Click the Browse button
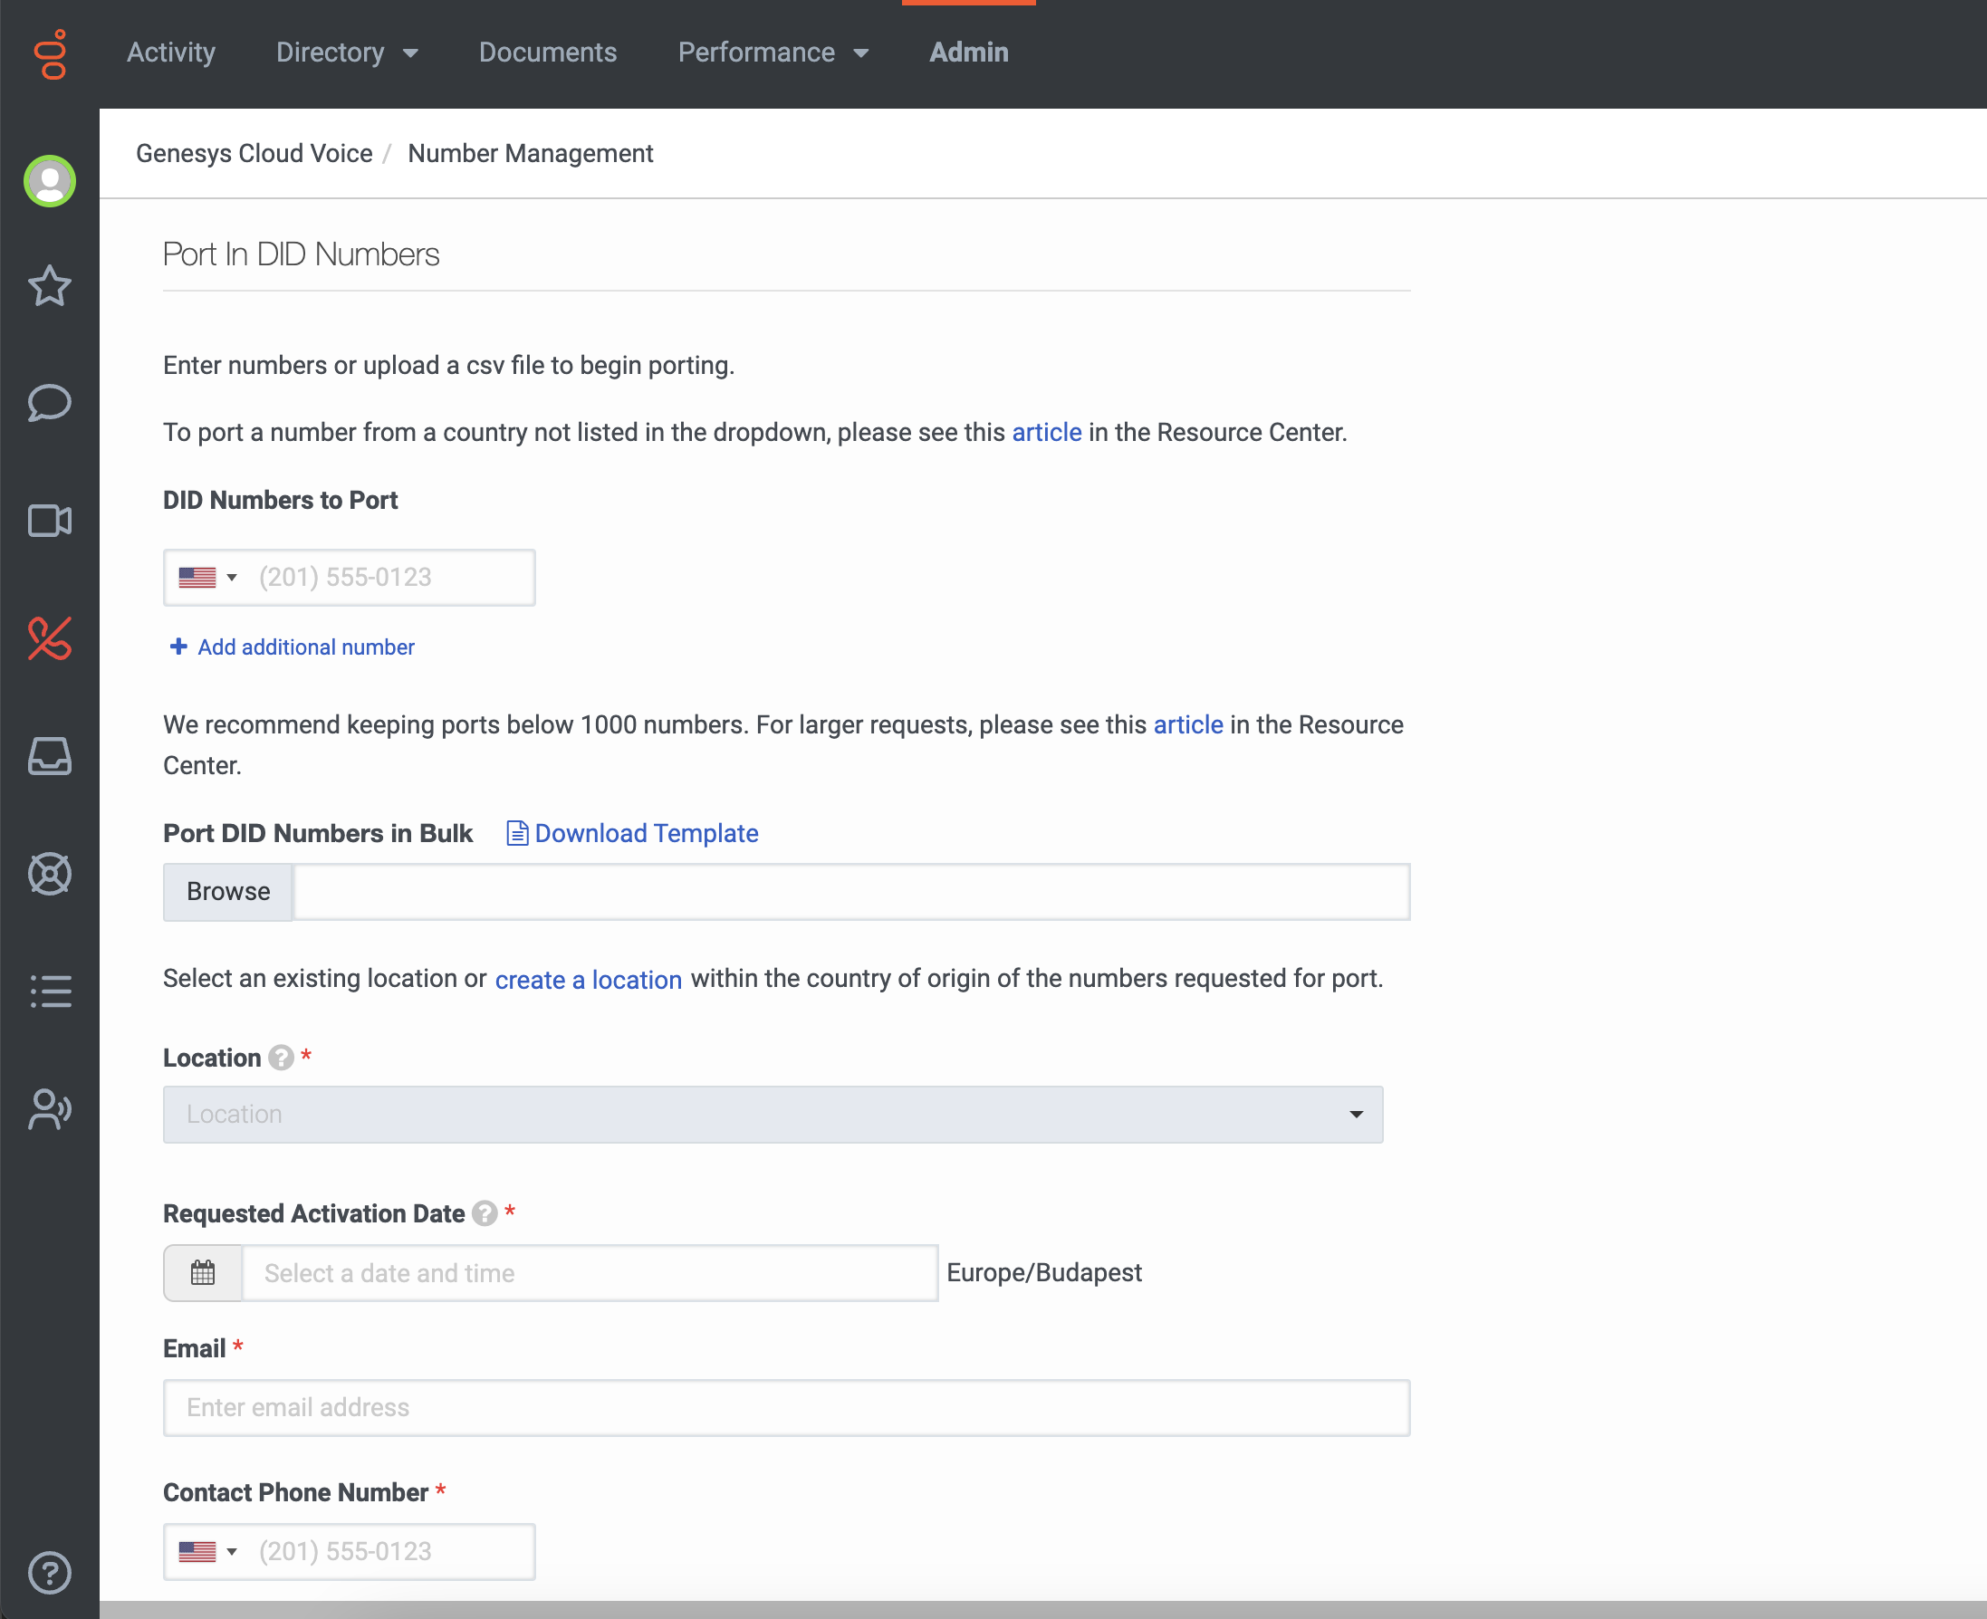The width and height of the screenshot is (1987, 1619). click(x=227, y=892)
